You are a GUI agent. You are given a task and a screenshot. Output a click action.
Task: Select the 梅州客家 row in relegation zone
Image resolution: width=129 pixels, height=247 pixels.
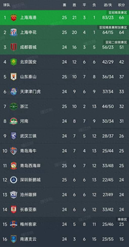pos(64,224)
